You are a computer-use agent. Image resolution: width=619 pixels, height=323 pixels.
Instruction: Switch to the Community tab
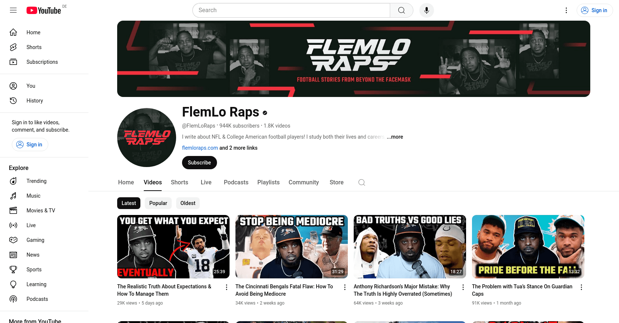304,183
